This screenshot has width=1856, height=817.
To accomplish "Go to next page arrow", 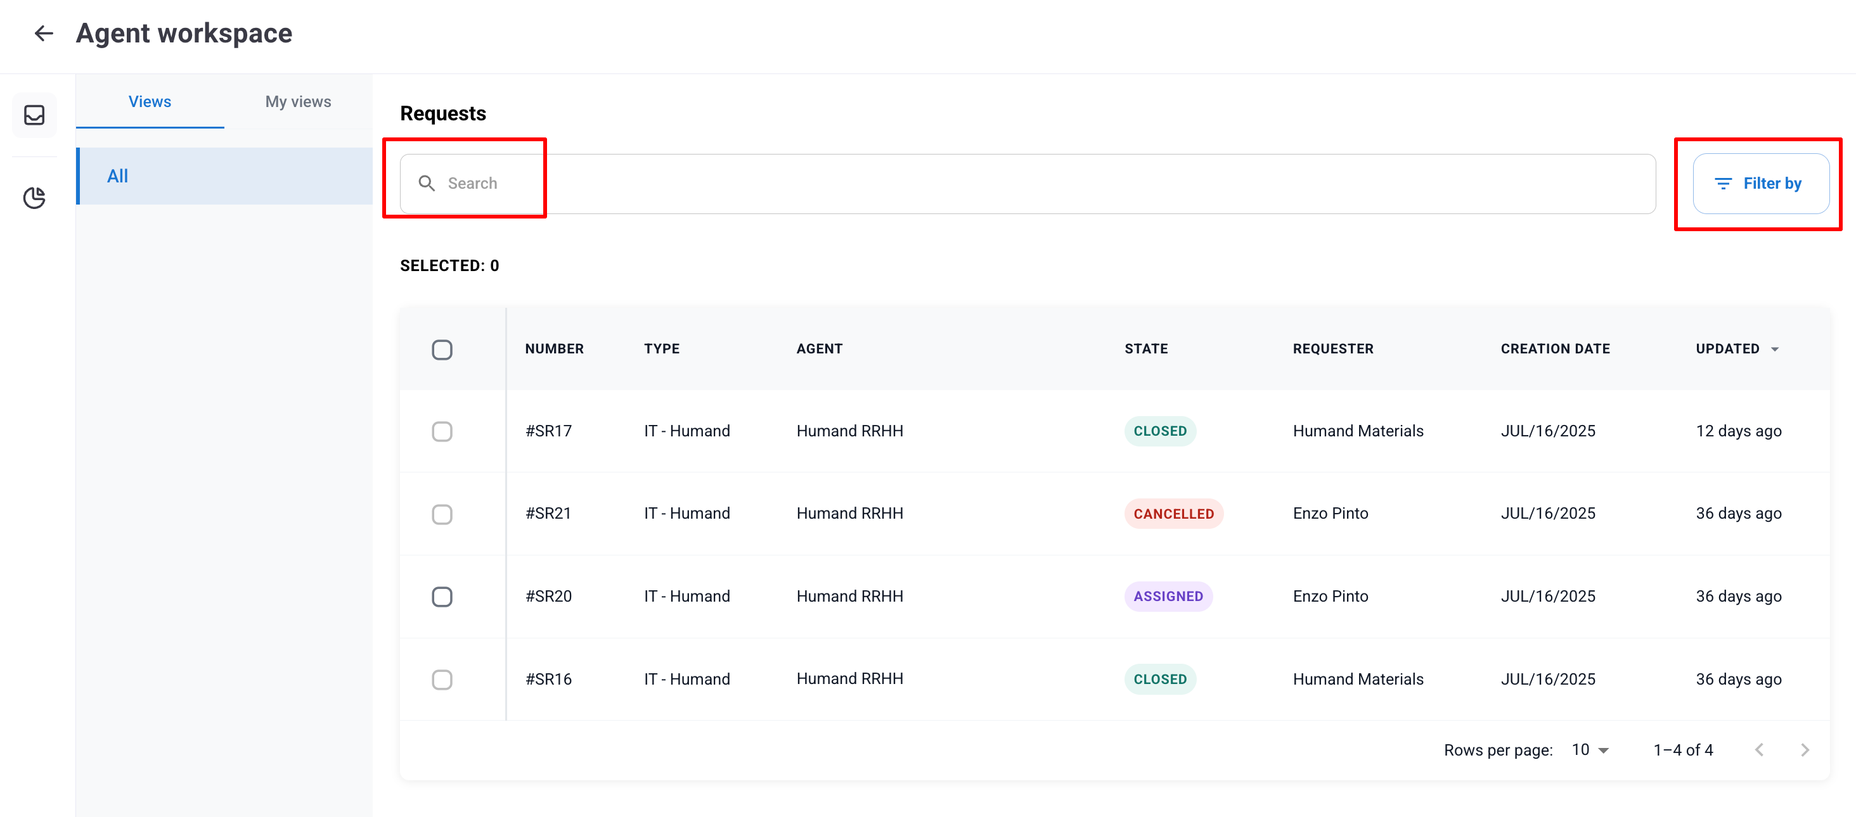I will [x=1804, y=750].
